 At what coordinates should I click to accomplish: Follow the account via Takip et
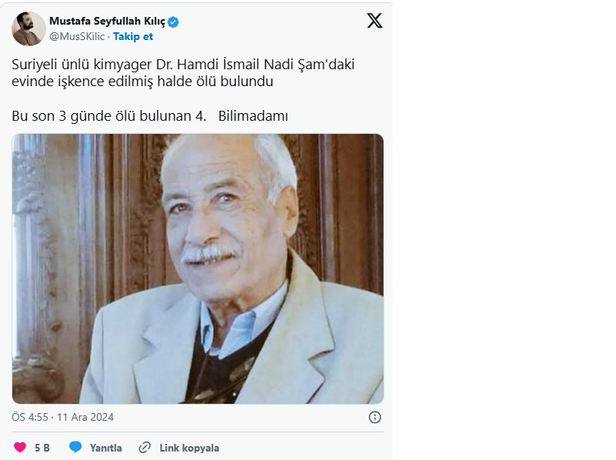point(133,36)
